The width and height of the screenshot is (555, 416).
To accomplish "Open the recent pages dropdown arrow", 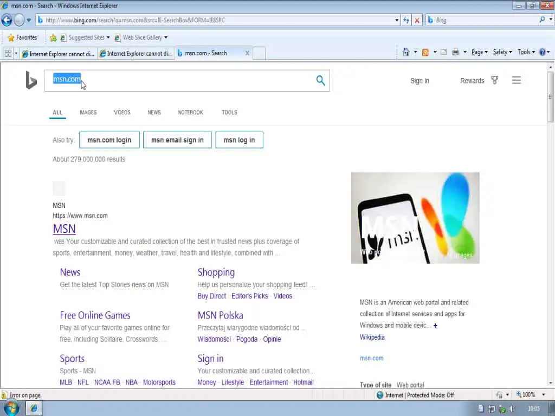I will (29, 20).
